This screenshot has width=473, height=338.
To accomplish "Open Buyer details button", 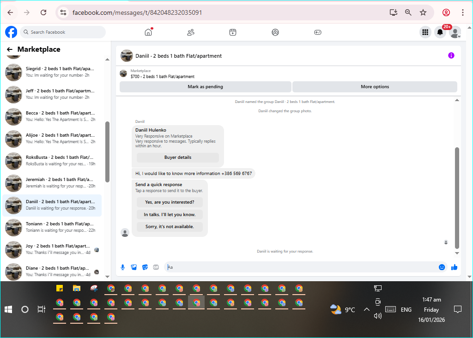I will pos(178,157).
